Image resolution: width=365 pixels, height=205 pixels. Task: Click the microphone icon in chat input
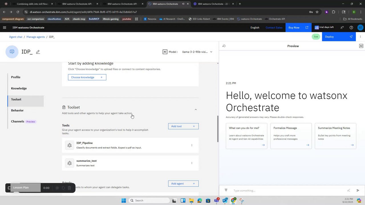click(348, 190)
